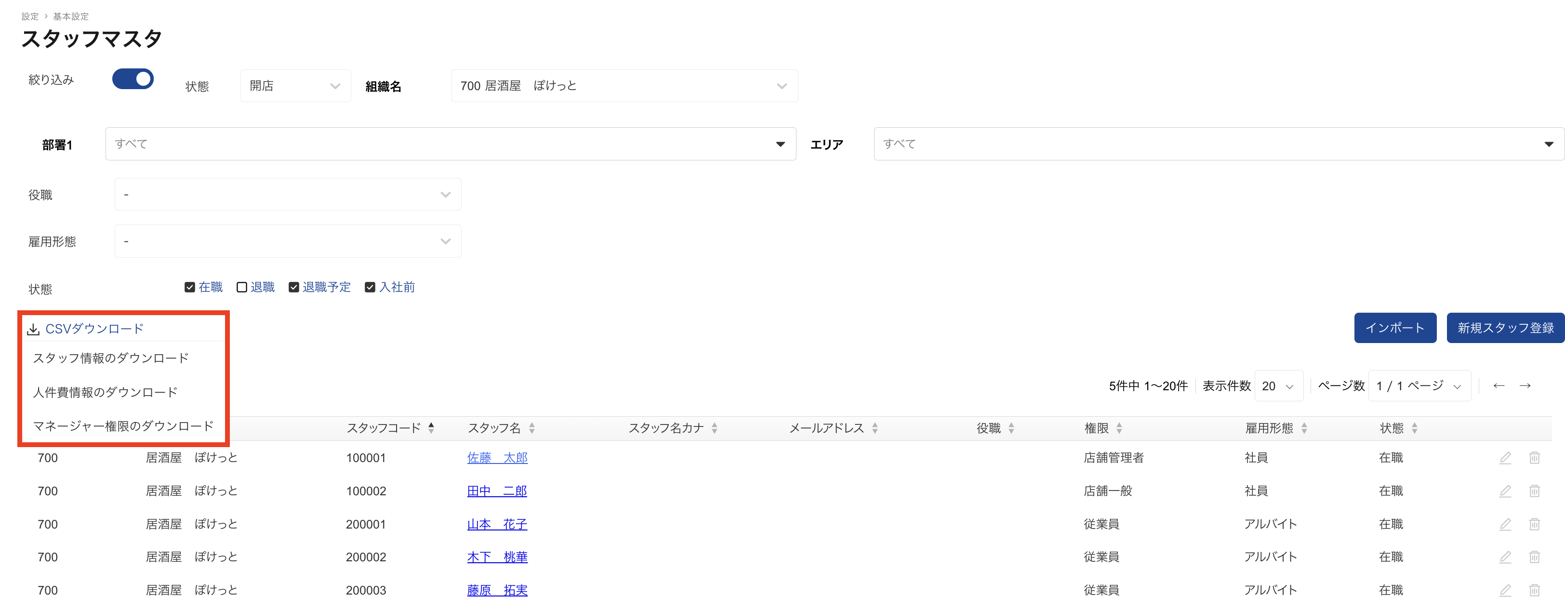This screenshot has height=609, width=1565.
Task: Select マネージャー権限のダウンロード menu item
Action: tap(123, 426)
